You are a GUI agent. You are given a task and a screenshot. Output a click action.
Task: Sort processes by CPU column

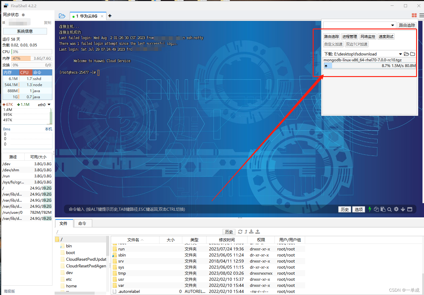[25, 72]
